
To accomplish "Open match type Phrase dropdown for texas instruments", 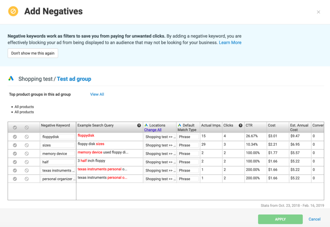I will click(188, 170).
